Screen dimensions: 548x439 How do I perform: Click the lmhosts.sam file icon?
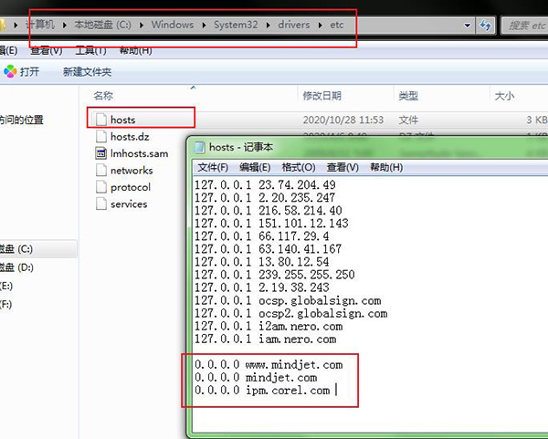[101, 153]
